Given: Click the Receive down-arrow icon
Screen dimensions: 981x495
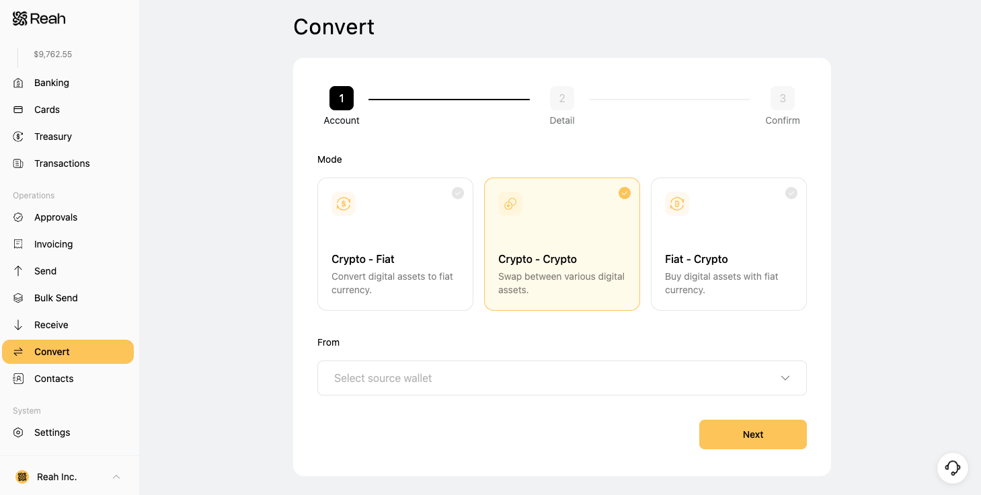Looking at the screenshot, I should pos(19,325).
